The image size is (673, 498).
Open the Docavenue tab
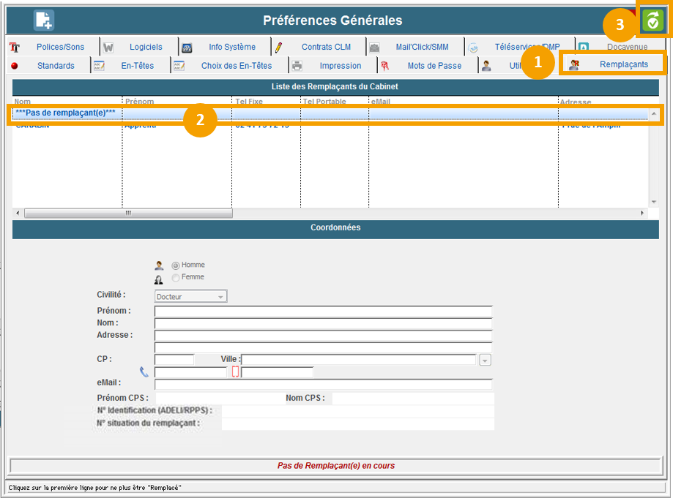click(x=627, y=47)
